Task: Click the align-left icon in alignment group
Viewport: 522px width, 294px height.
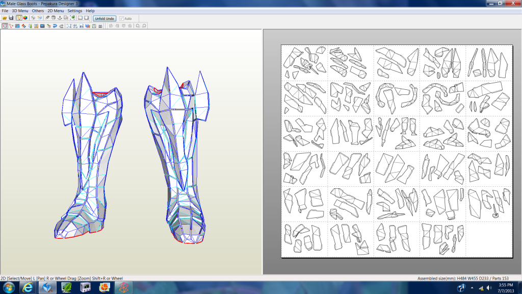Action: (111, 26)
